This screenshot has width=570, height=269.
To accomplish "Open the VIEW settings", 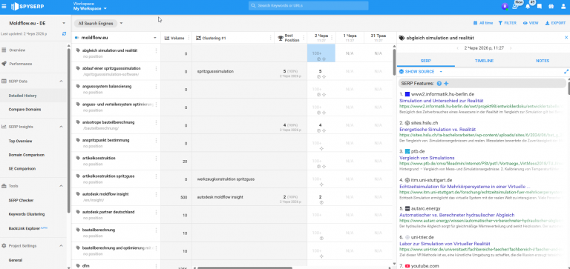I will [531, 23].
